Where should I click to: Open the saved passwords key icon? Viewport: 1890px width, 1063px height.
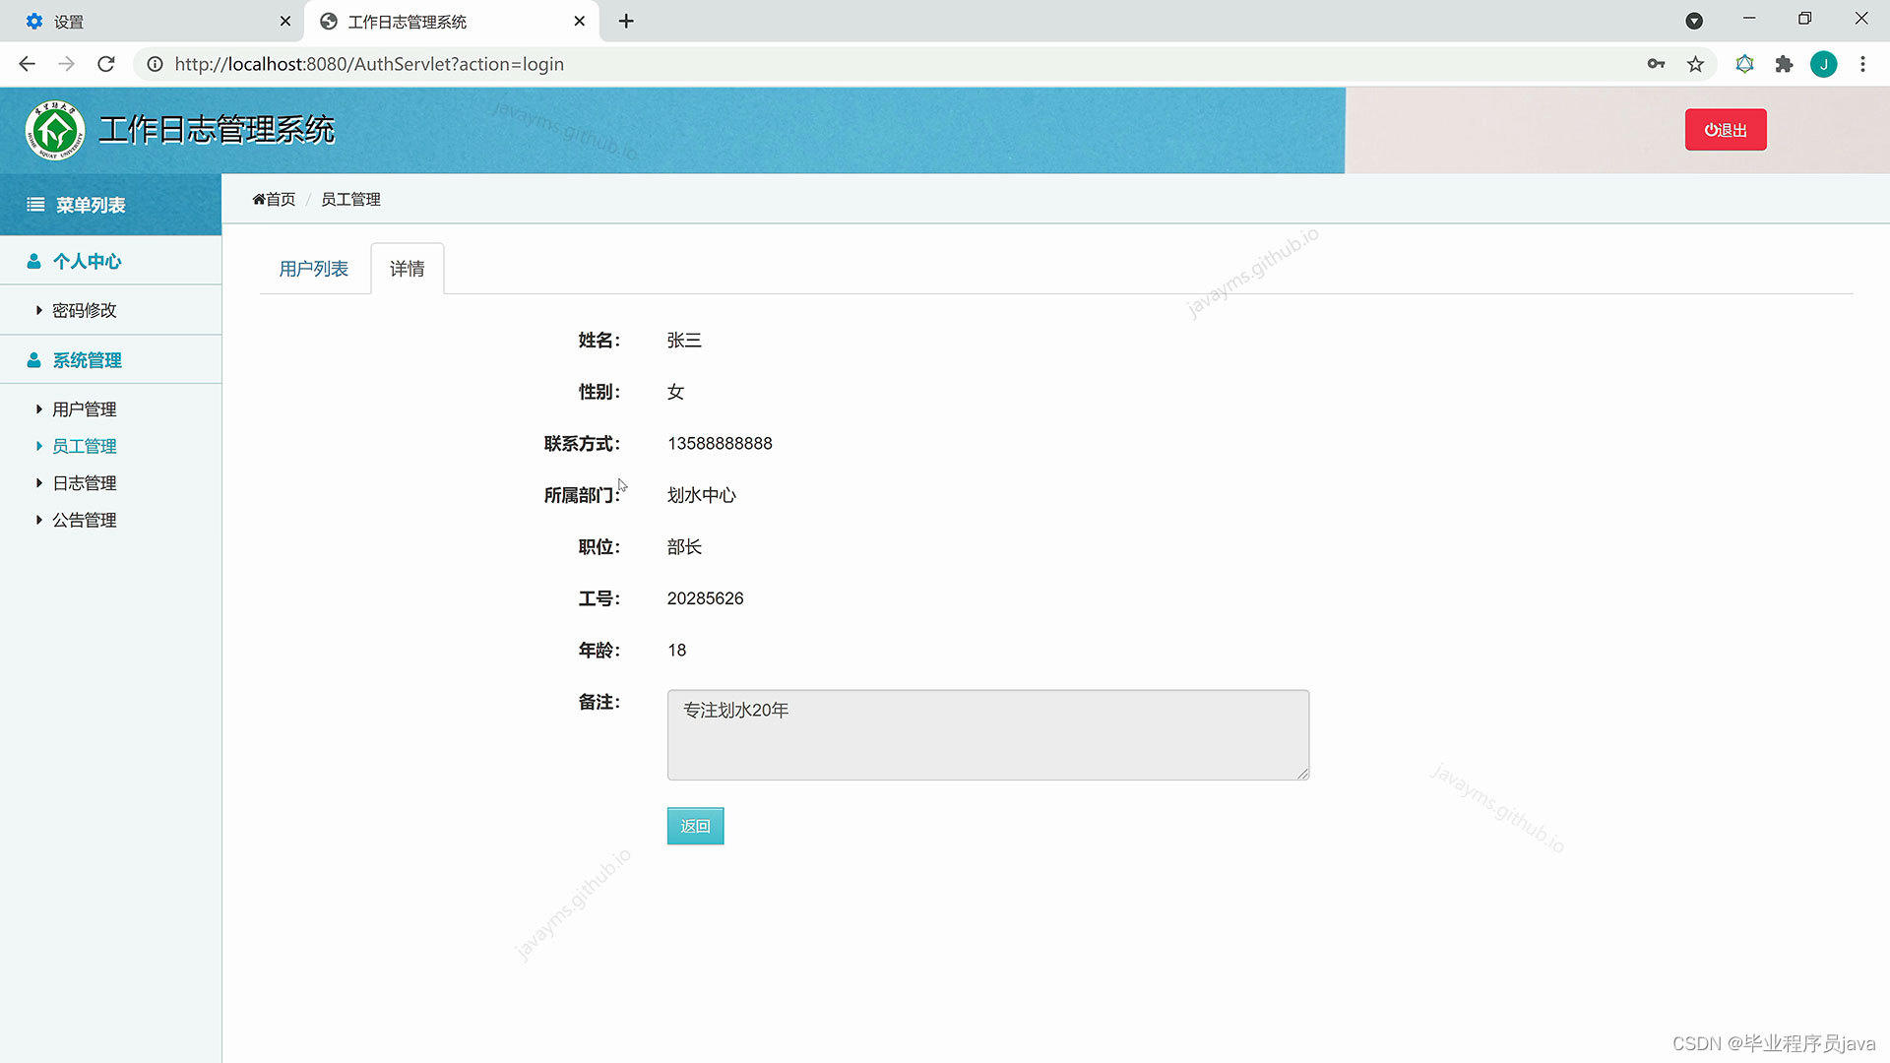pyautogui.click(x=1656, y=64)
